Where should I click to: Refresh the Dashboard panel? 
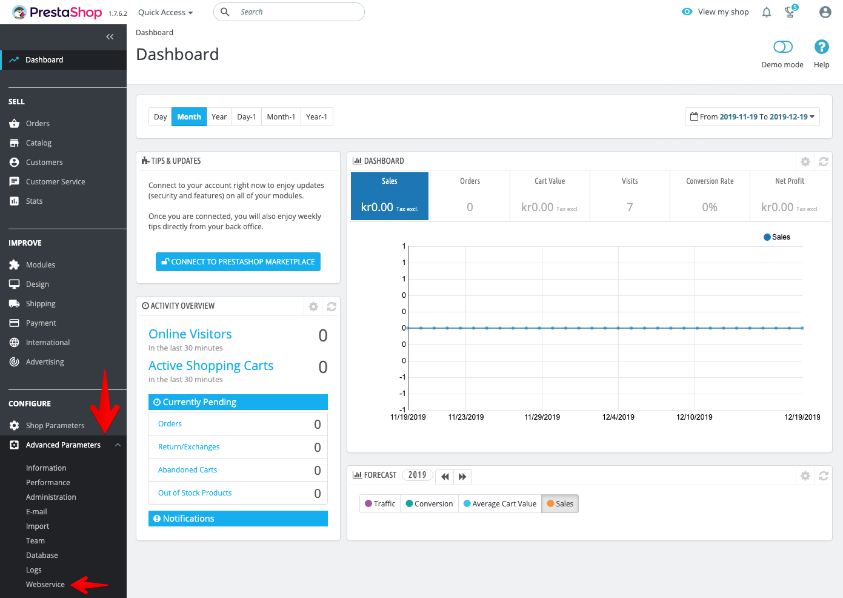click(823, 161)
